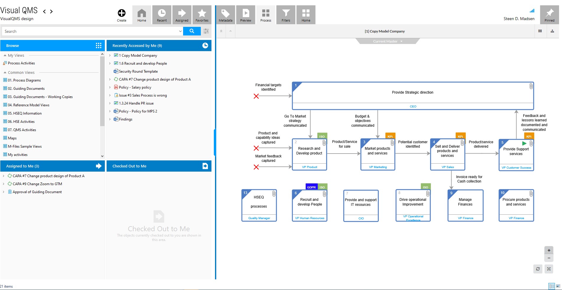Screen dimensions: 562x290
Task: Expand CAPA #7 in Recently Accessed list
Action: [110, 79]
